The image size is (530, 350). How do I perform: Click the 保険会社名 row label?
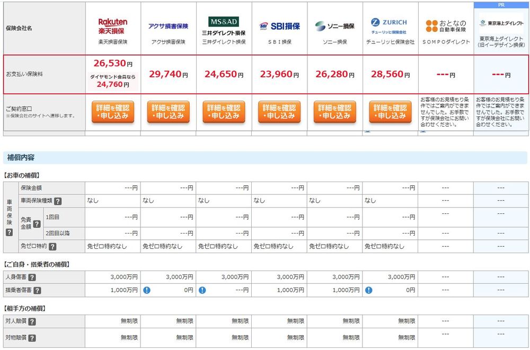[19, 29]
